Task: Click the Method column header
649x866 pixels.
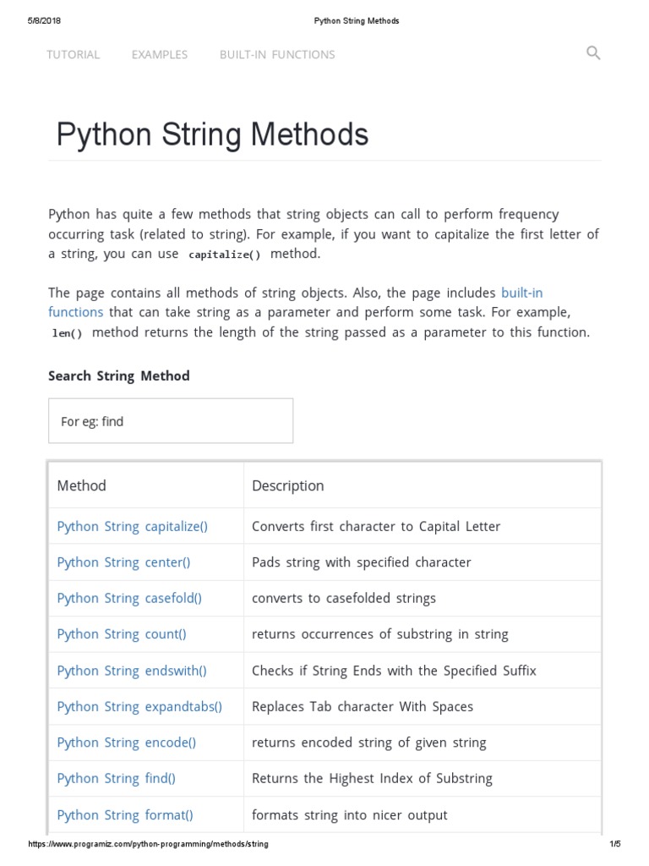Action: click(x=81, y=485)
